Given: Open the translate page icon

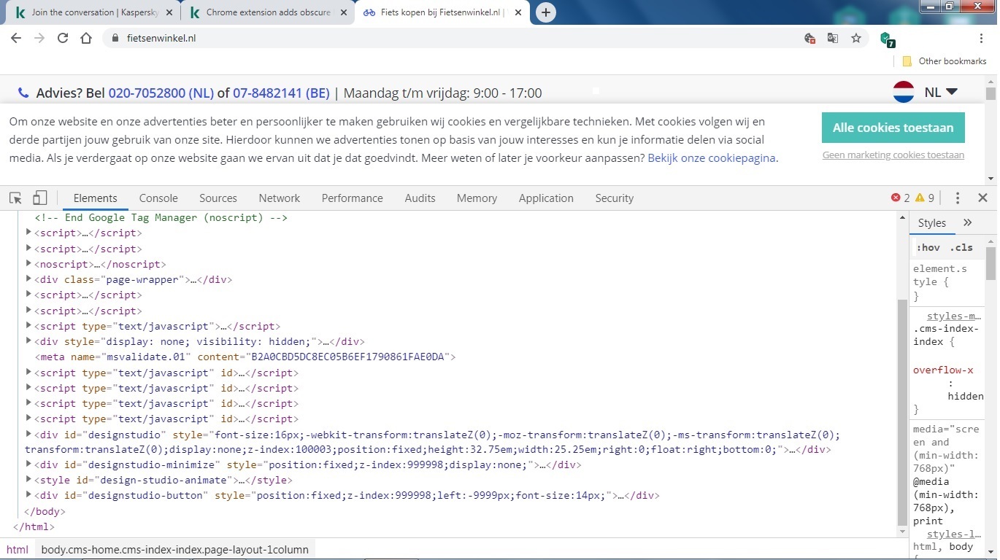Looking at the screenshot, I should [832, 38].
